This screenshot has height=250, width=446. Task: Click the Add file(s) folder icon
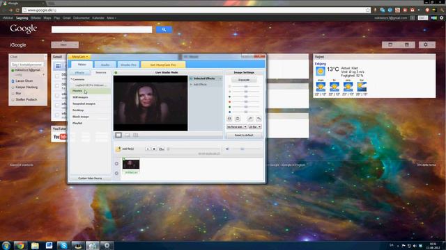pos(118,149)
